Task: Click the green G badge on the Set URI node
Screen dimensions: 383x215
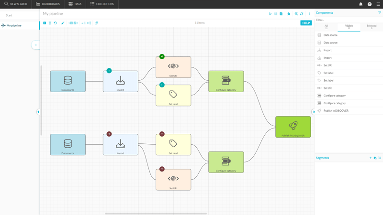Action: (x=162, y=56)
